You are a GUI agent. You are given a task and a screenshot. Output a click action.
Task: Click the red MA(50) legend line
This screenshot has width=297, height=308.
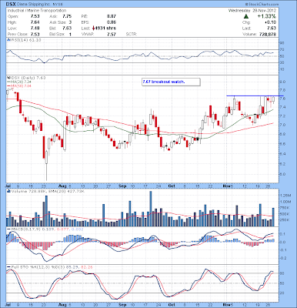[8, 86]
